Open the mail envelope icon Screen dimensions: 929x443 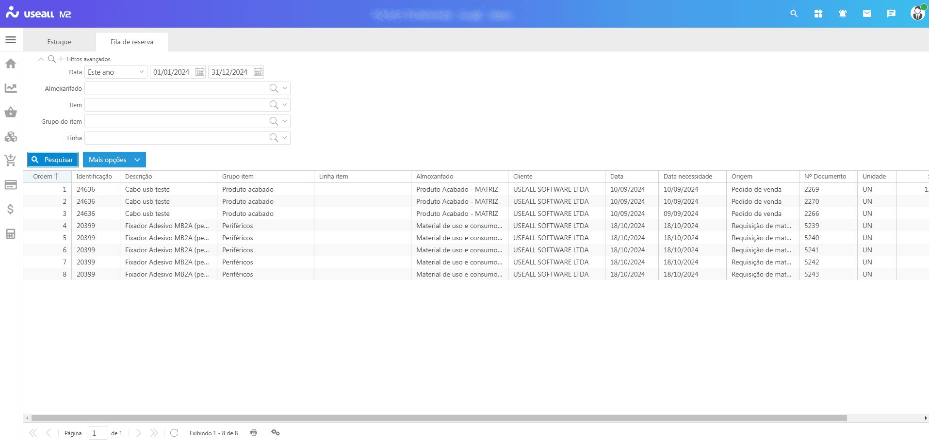pos(867,14)
